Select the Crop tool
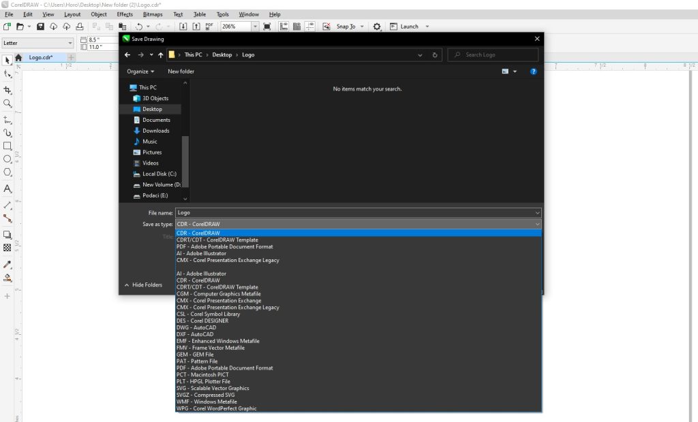The image size is (698, 422). tap(7, 91)
